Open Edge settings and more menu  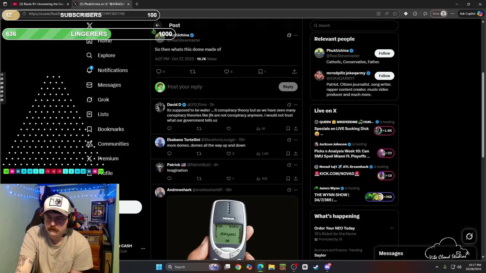pyautogui.click(x=452, y=14)
